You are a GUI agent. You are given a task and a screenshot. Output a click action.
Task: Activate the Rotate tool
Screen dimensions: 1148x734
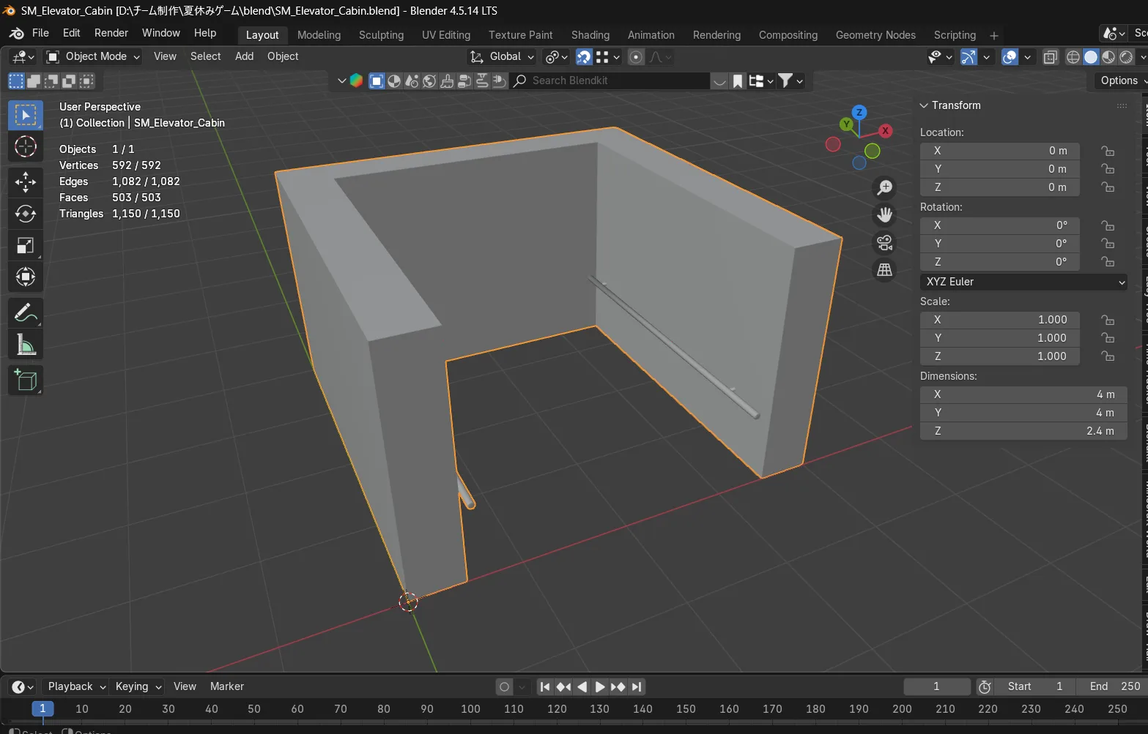click(x=26, y=214)
